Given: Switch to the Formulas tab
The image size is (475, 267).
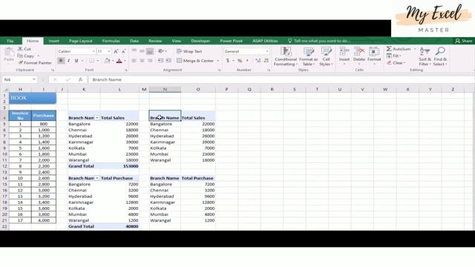Looking at the screenshot, I should point(111,41).
